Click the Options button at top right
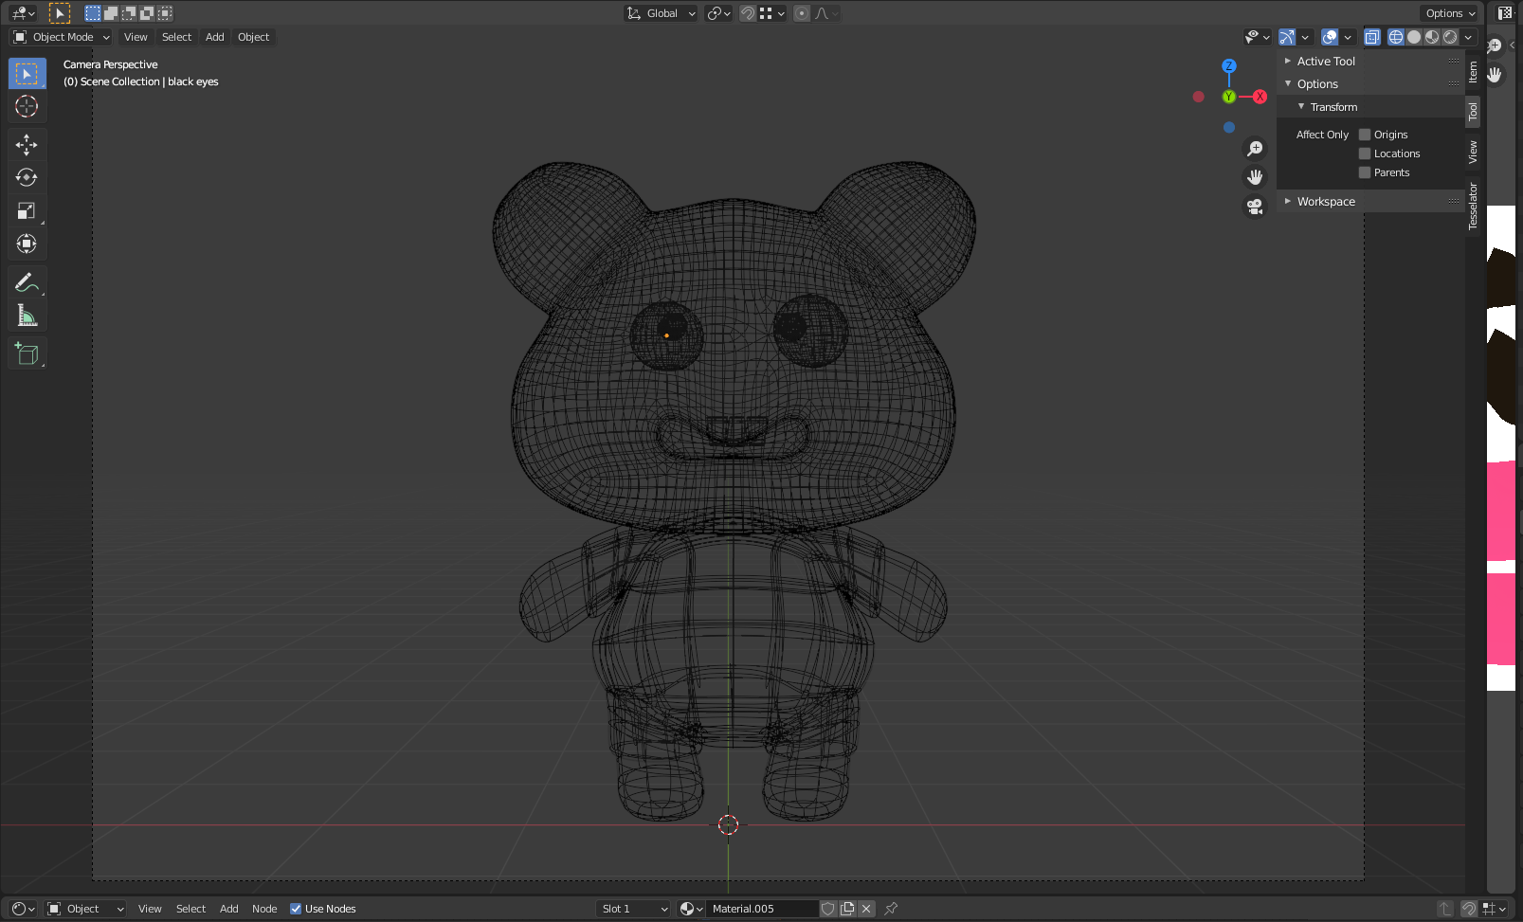 point(1449,13)
